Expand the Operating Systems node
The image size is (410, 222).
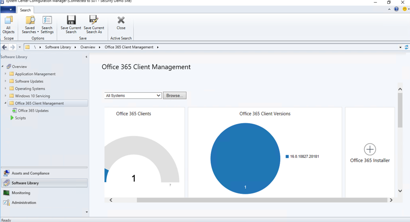[5, 89]
